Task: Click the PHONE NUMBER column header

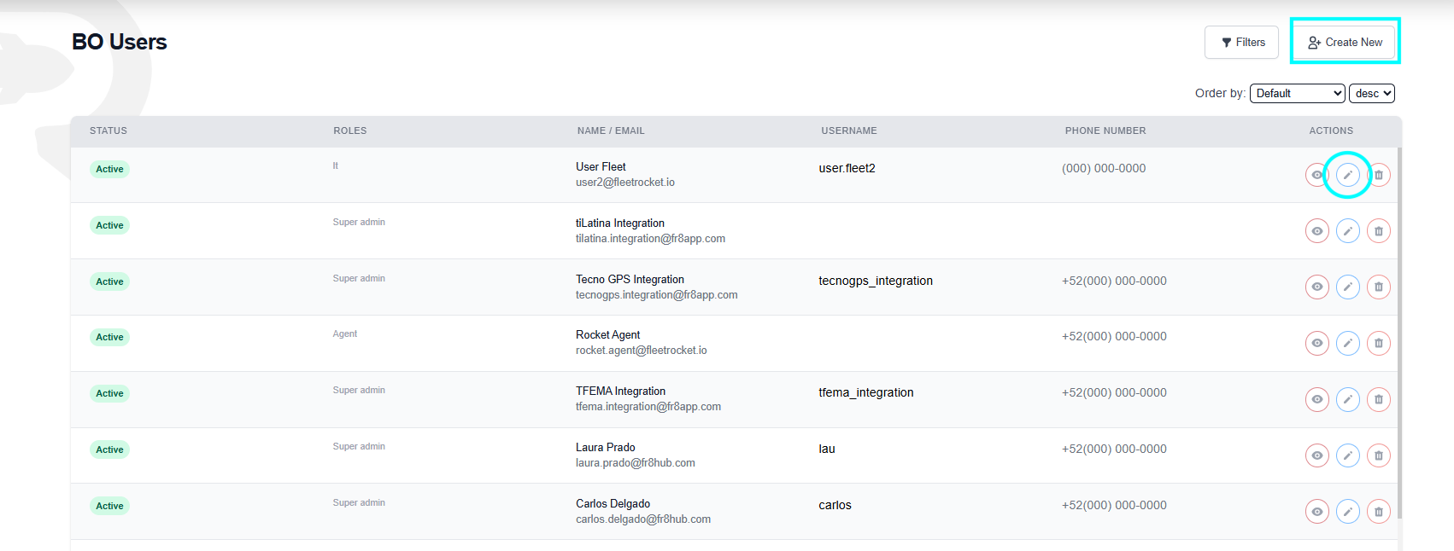Action: [1105, 130]
